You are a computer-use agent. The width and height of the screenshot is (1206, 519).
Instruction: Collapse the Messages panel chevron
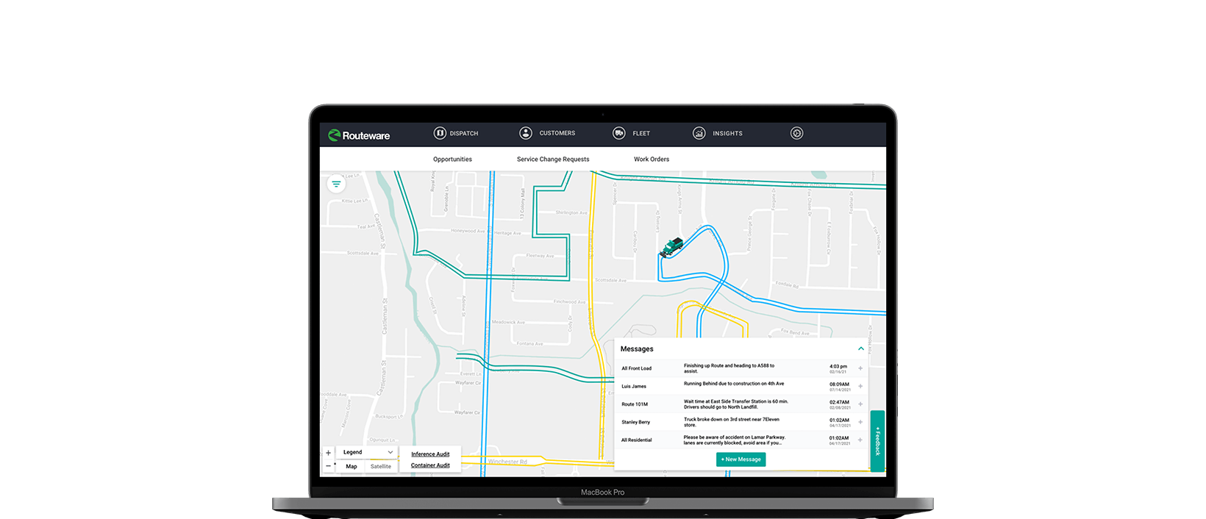[x=860, y=348]
